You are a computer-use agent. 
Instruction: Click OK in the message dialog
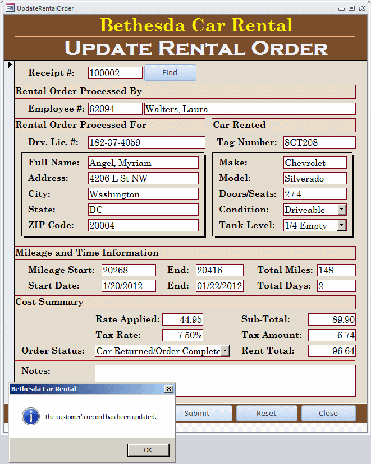148,450
